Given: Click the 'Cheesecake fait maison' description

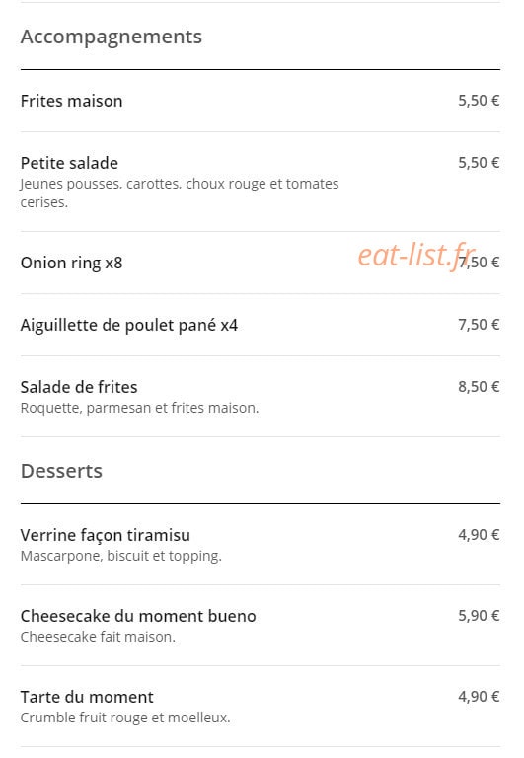Looking at the screenshot, I should coord(98,637).
